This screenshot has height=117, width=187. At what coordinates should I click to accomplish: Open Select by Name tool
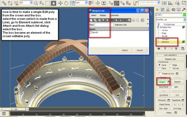point(42,3)
